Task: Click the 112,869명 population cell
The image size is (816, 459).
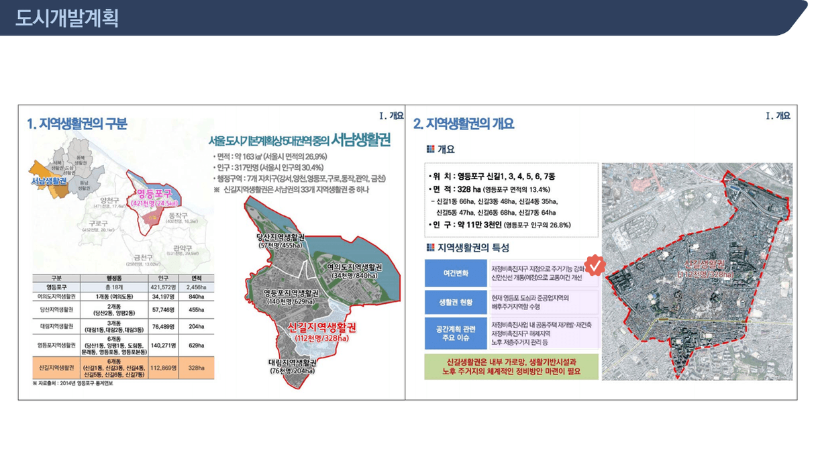Action: tap(163, 368)
